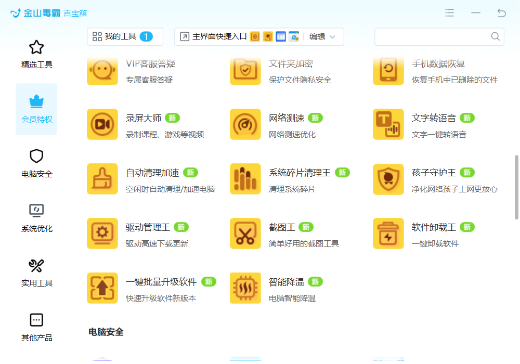Open the 截图王 screenshot tool
Viewport: 520px width, 364px height.
245,233
